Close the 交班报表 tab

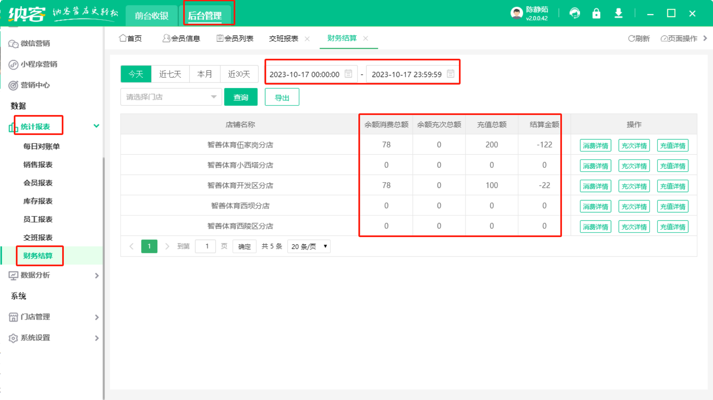[307, 39]
